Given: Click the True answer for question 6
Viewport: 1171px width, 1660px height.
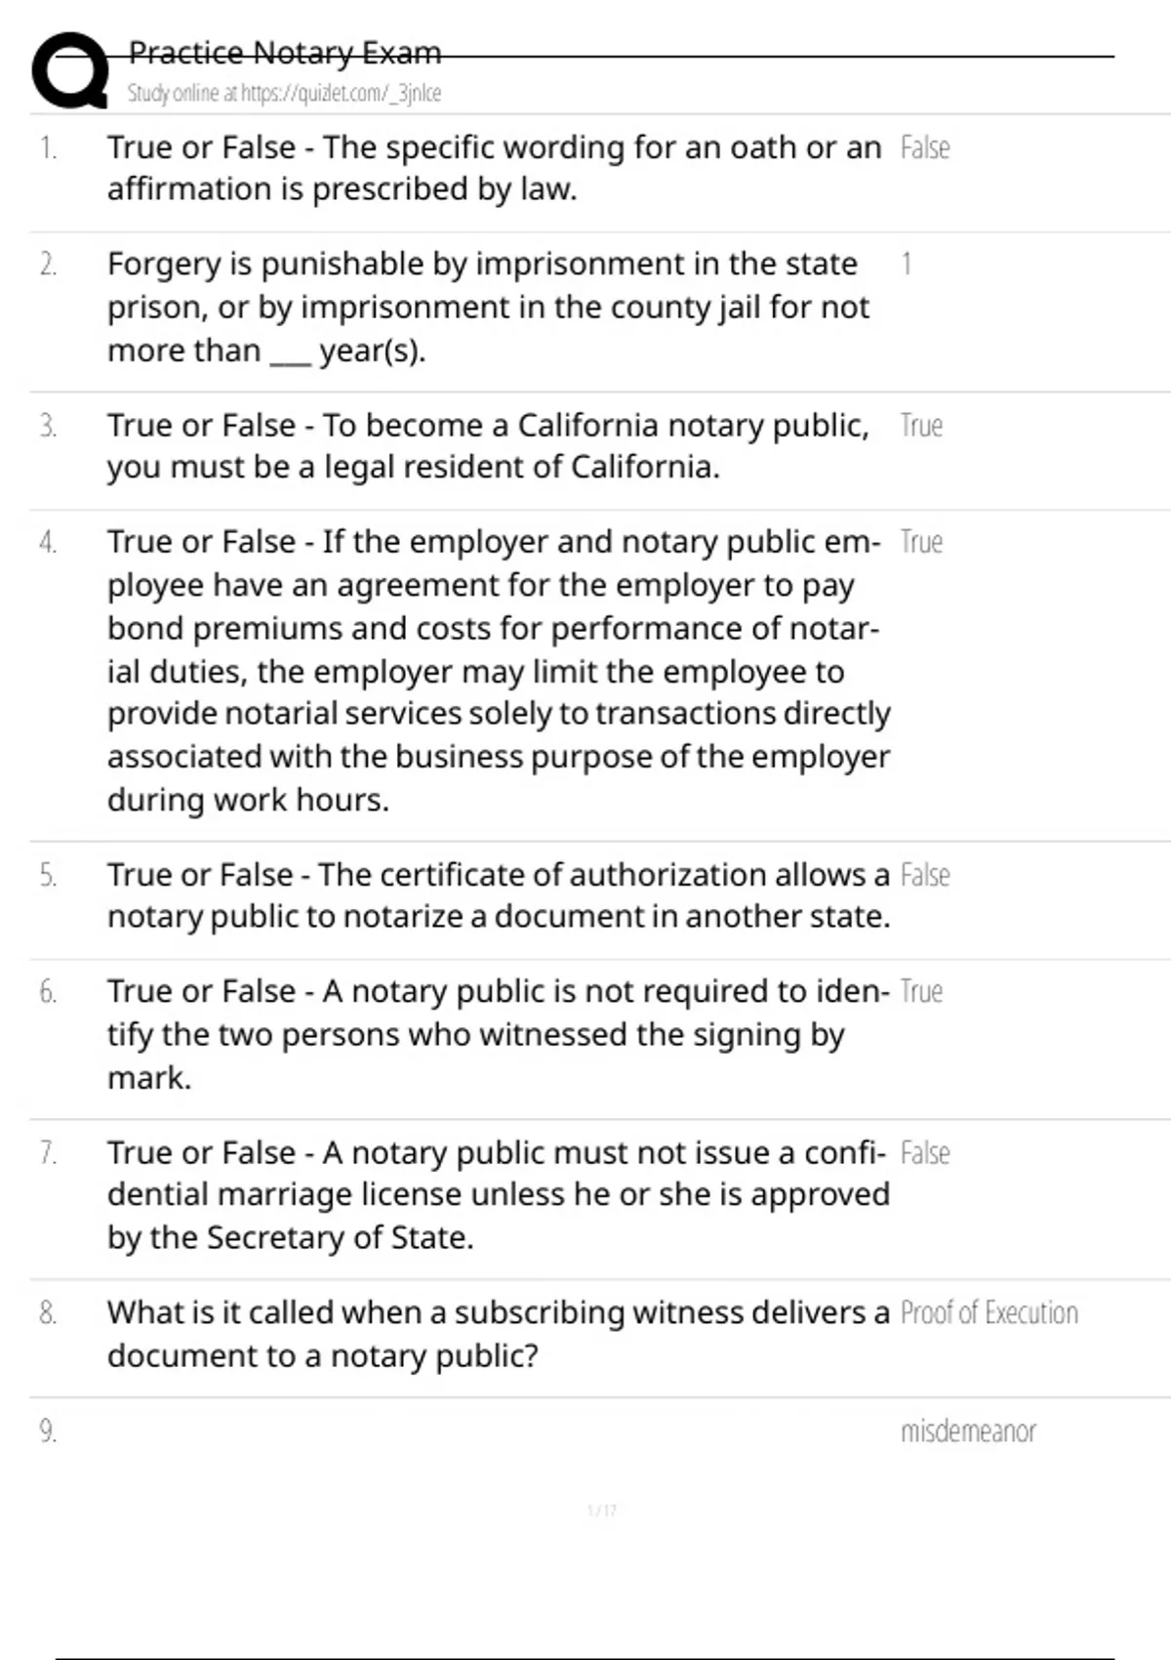Looking at the screenshot, I should (x=921, y=992).
